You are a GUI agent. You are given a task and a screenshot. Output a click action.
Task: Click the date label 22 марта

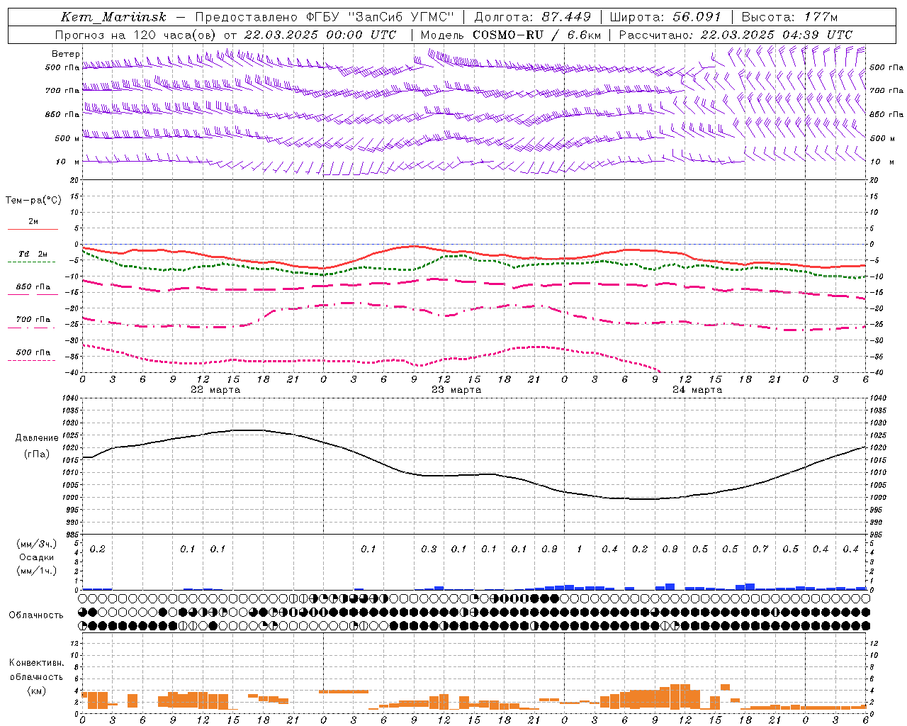coord(215,390)
